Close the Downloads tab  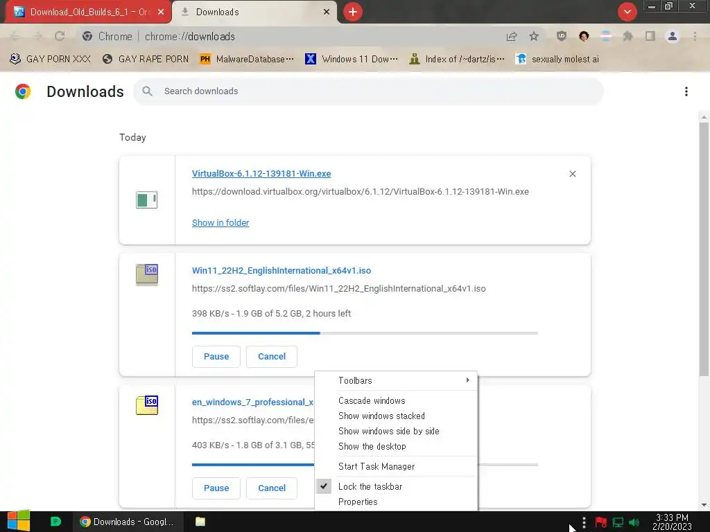pos(327,12)
